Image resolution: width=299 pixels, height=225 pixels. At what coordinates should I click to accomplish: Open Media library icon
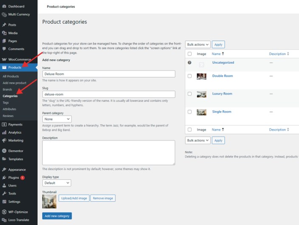[x=4, y=33]
